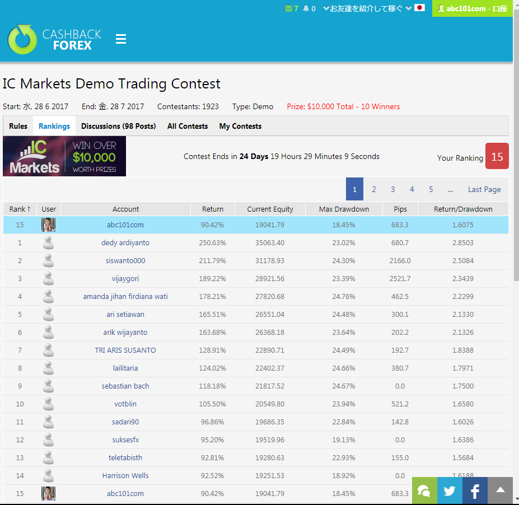The height and width of the screenshot is (505, 519).
Task: Click lailitaria's user avatar
Action: (48, 368)
